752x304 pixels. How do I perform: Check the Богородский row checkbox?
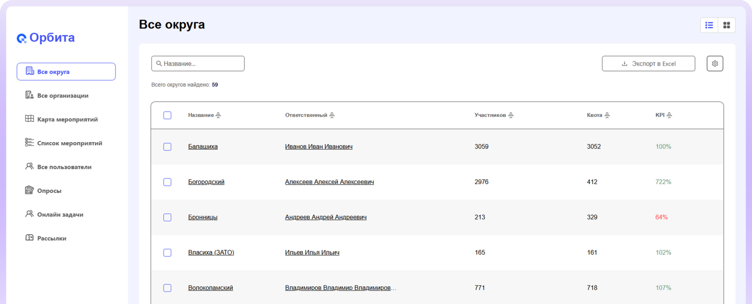click(167, 182)
